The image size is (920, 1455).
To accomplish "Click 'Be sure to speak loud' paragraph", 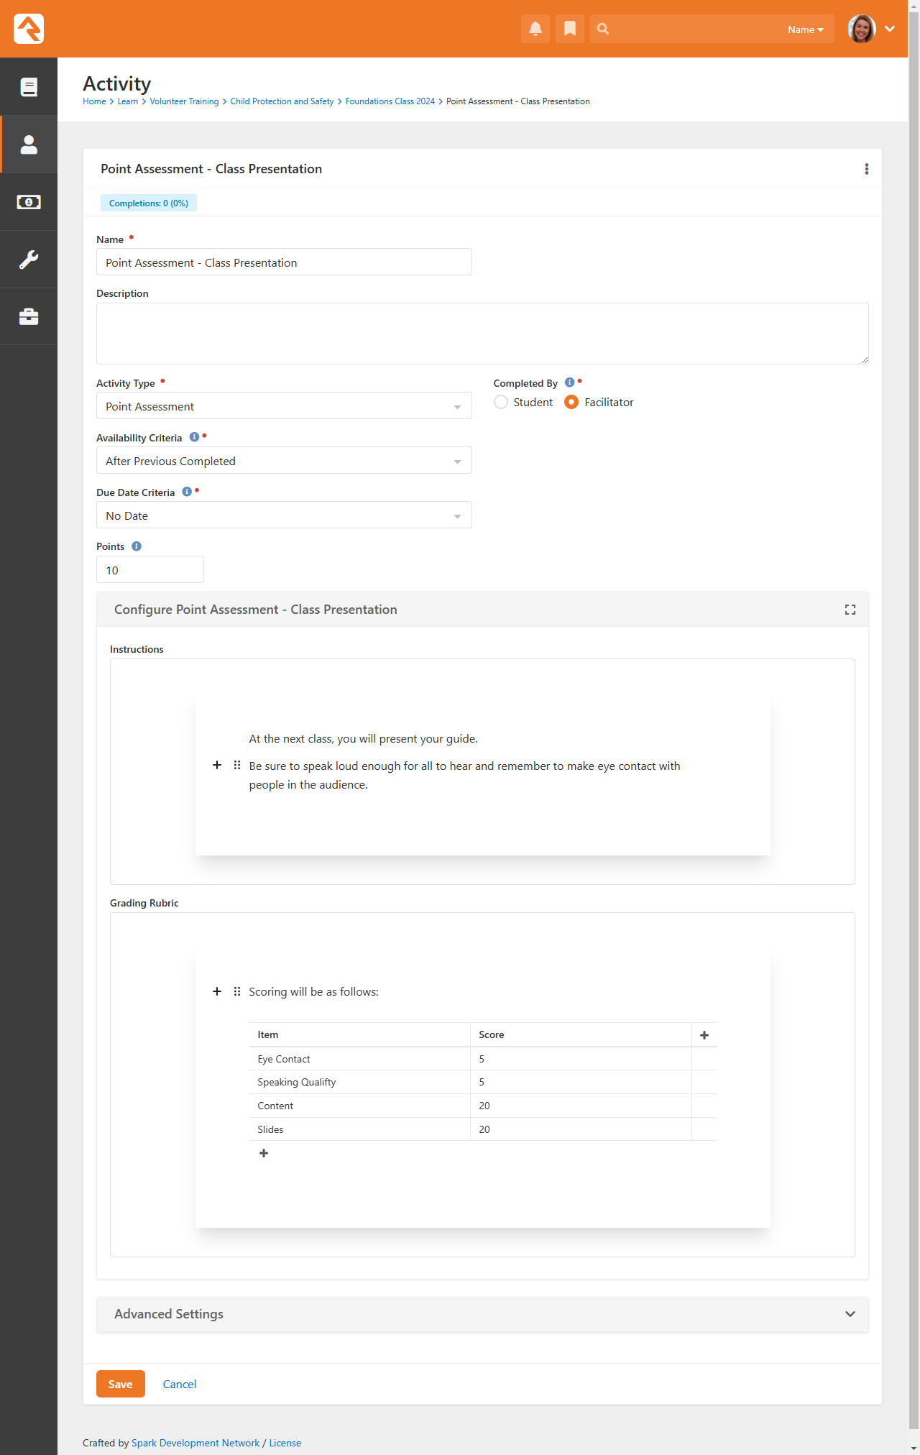I will coord(464,776).
